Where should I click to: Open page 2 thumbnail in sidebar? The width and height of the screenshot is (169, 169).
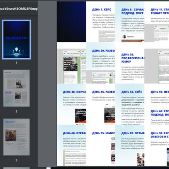pyautogui.click(x=16, y=88)
